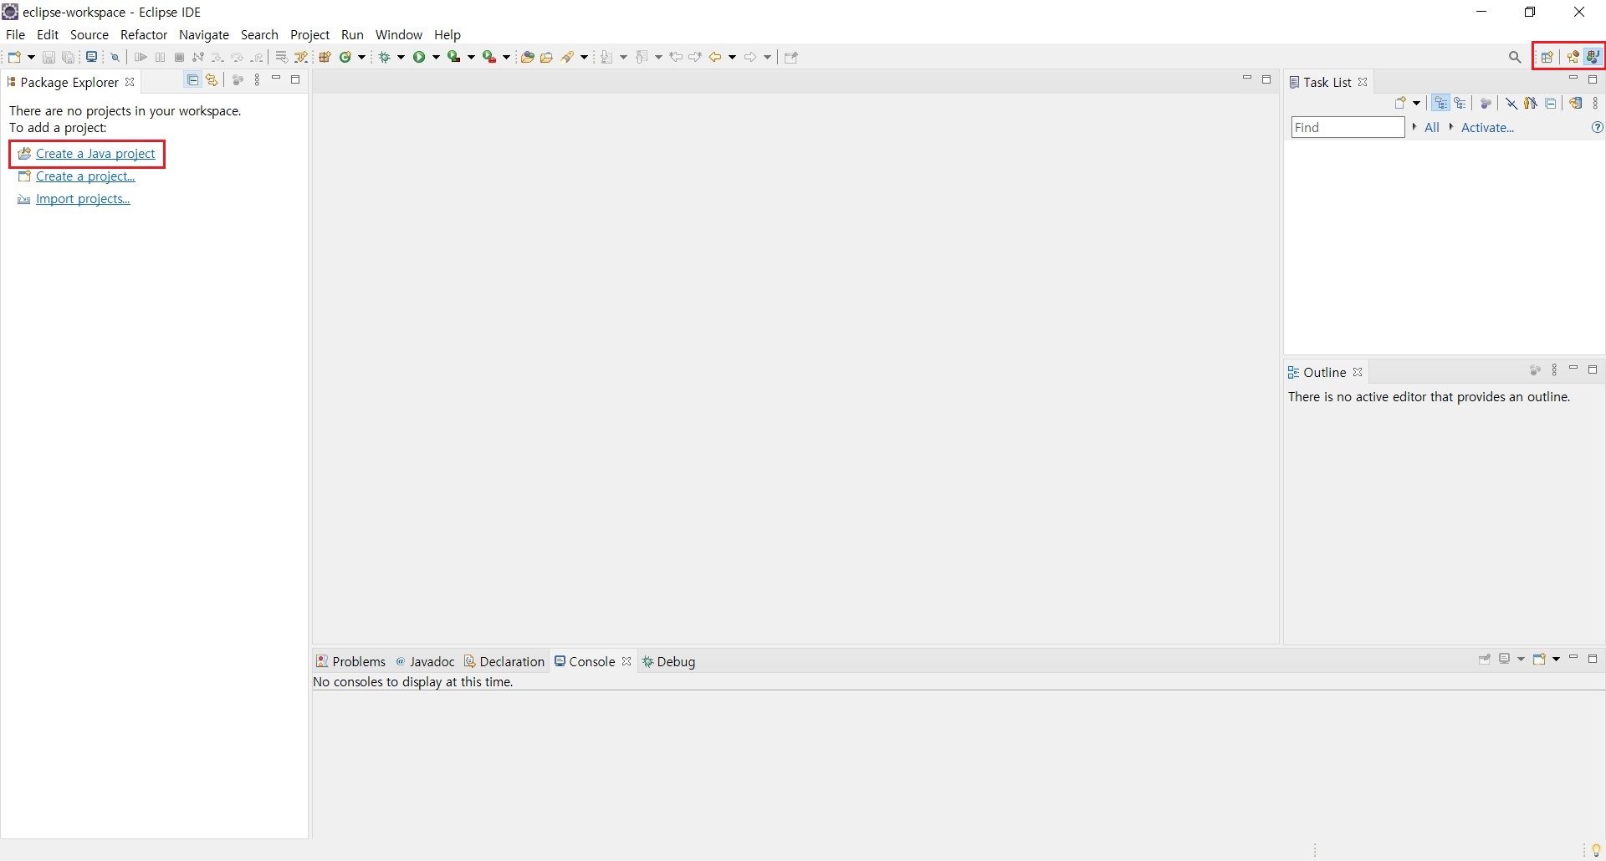The width and height of the screenshot is (1606, 861).
Task: Click the Create a project... link
Action: click(85, 176)
